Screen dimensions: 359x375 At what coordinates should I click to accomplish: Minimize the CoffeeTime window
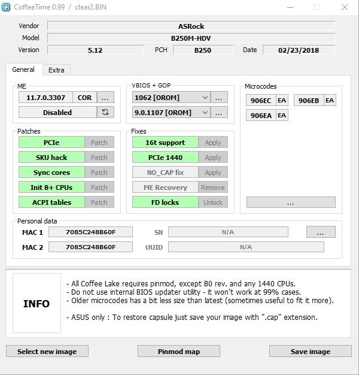290,7
